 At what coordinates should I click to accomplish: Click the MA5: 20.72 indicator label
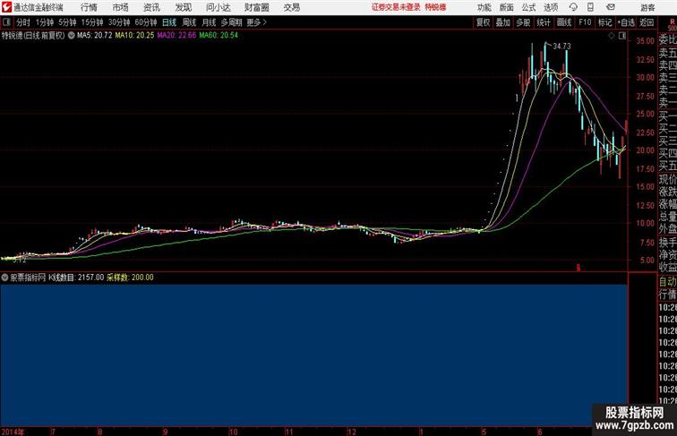95,36
